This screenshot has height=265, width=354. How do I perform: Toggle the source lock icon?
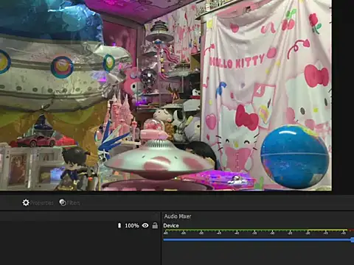tap(155, 225)
